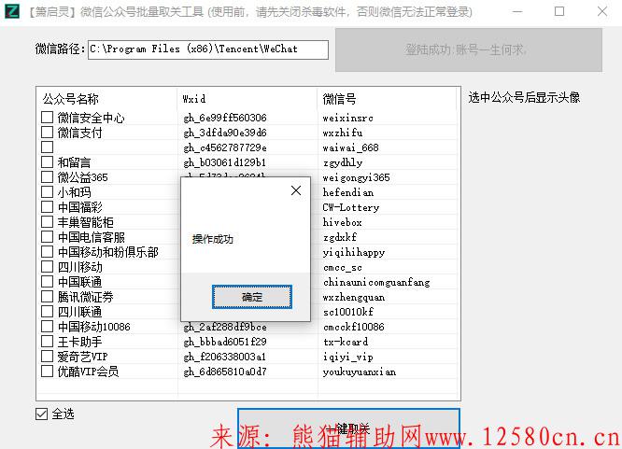Click the 一键取关 batch unfollow button
The height and width of the screenshot is (449, 622).
[348, 428]
